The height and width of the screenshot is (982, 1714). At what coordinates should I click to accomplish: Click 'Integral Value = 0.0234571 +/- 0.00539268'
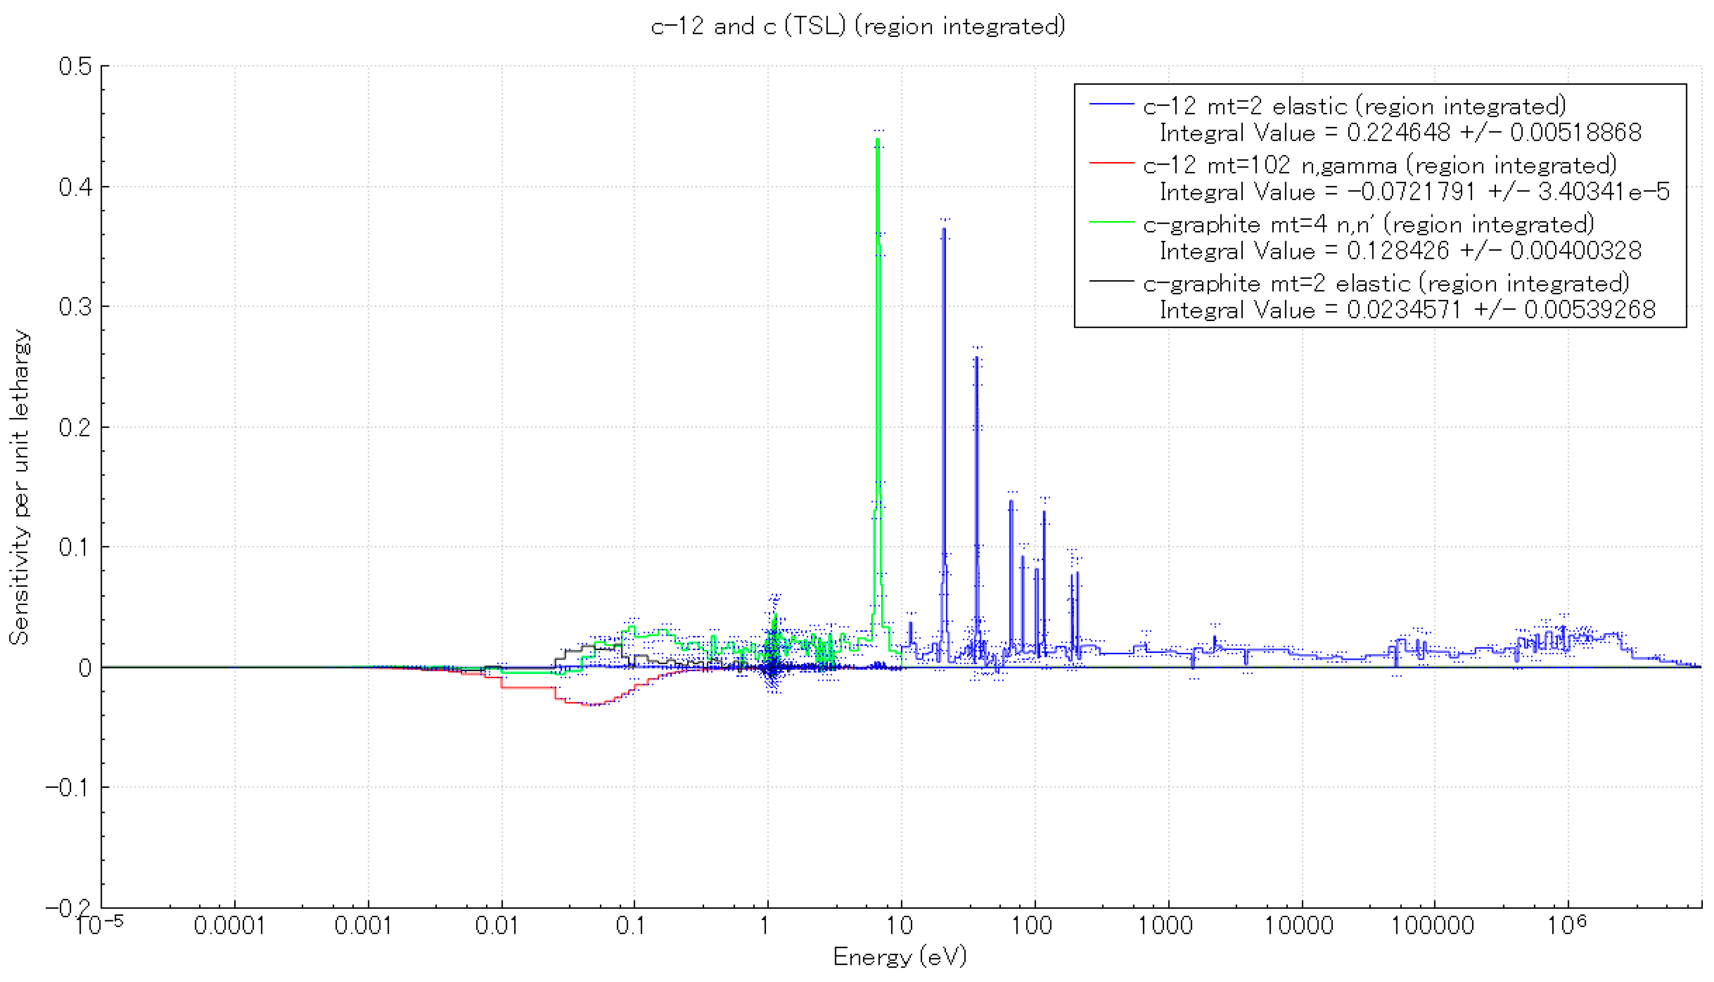tap(1408, 310)
